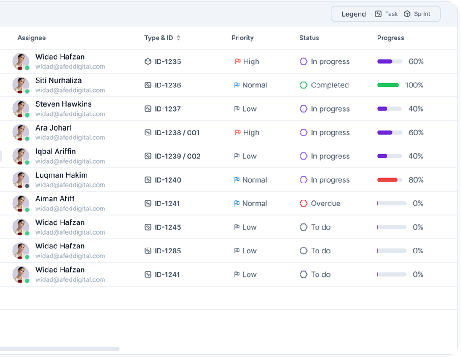
Task: Click the Priority column header
Action: 242,38
